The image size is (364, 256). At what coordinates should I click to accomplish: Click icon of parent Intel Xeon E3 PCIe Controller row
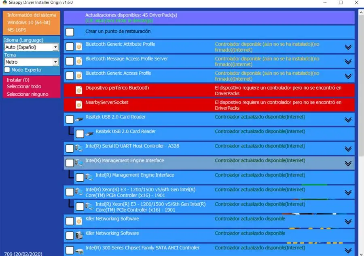(79, 192)
